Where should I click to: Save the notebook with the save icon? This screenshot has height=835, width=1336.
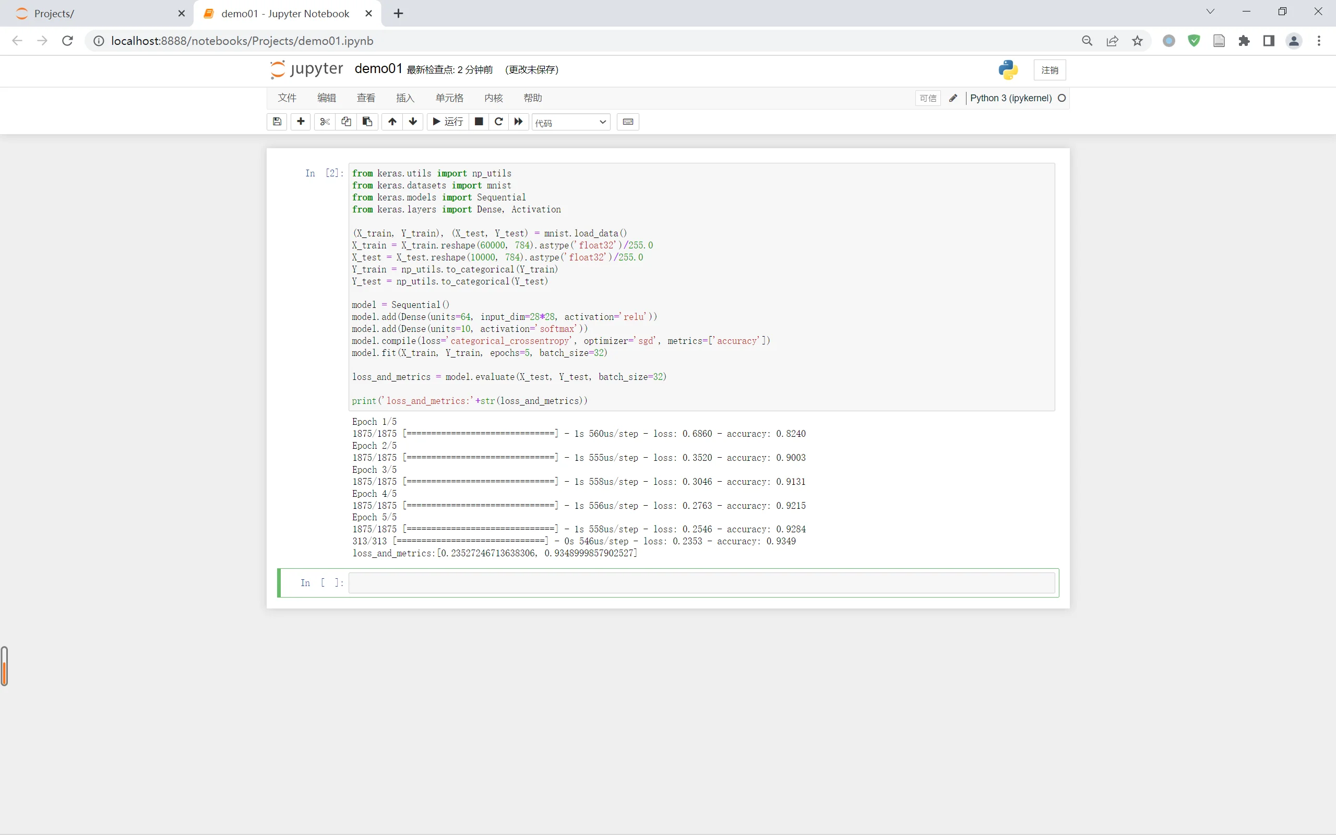[277, 122]
